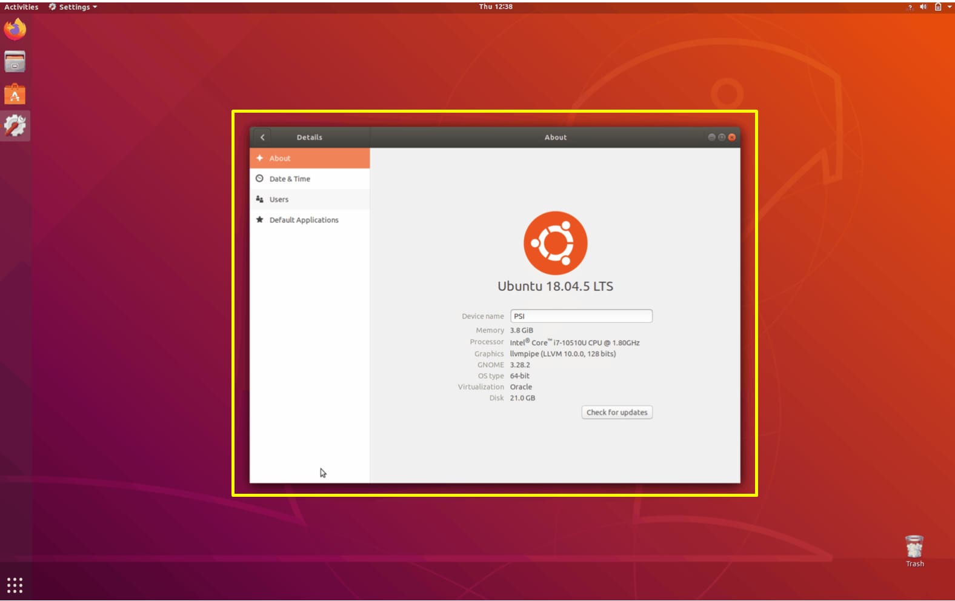Open the Settings app menu in top bar
This screenshot has height=601, width=955.
tap(73, 7)
